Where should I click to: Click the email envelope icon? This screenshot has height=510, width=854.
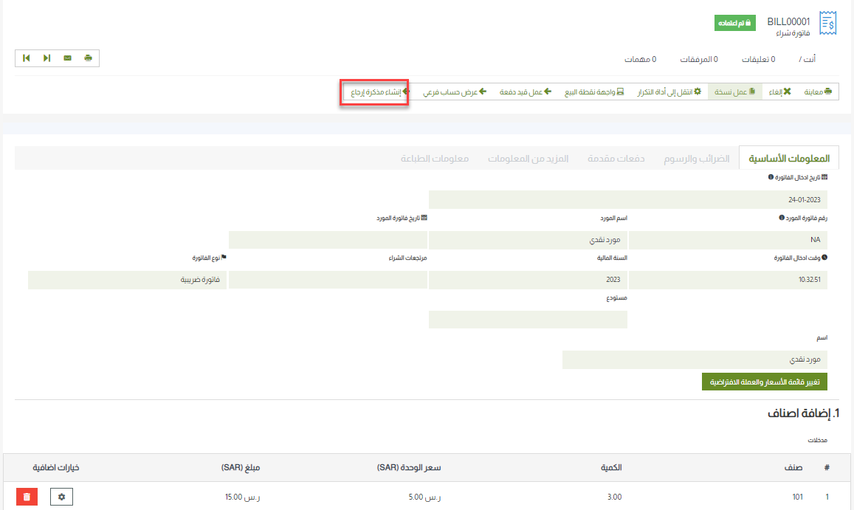pyautogui.click(x=67, y=58)
